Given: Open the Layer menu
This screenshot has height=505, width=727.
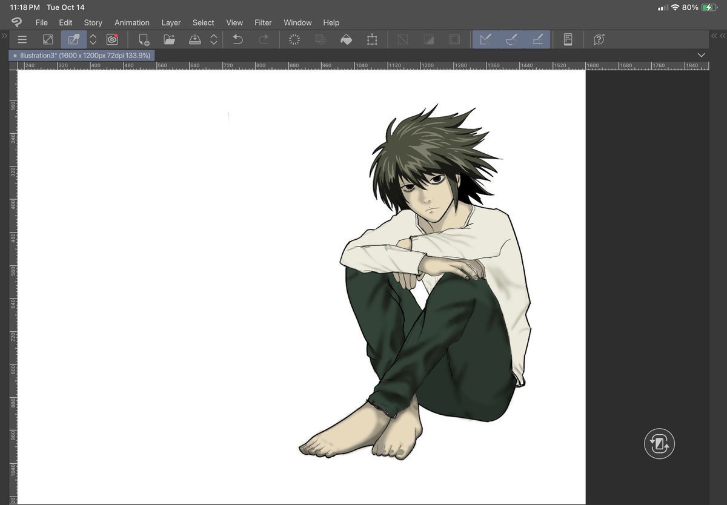Looking at the screenshot, I should coord(171,22).
